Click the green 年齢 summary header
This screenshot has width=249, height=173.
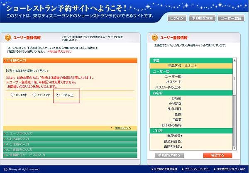point(191,61)
